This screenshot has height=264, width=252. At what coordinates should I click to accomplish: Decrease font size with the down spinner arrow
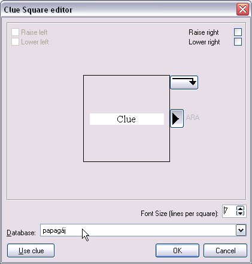coord(240,213)
